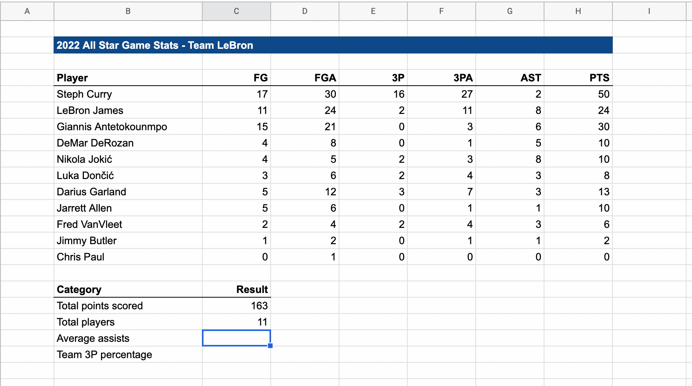
Task: Select the Total points scored value 163
Action: 236,306
